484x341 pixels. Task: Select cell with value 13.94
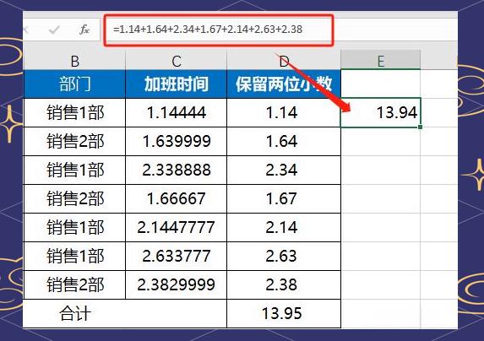coord(381,112)
